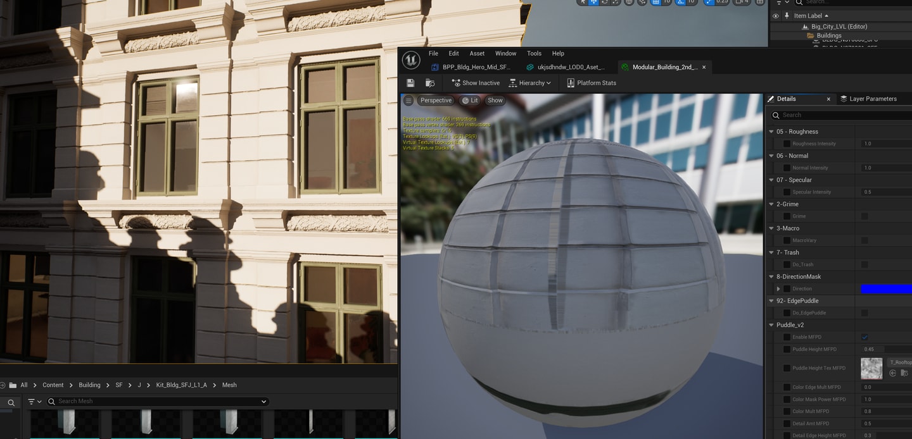Collapse the 07 - Specular section

pos(771,180)
